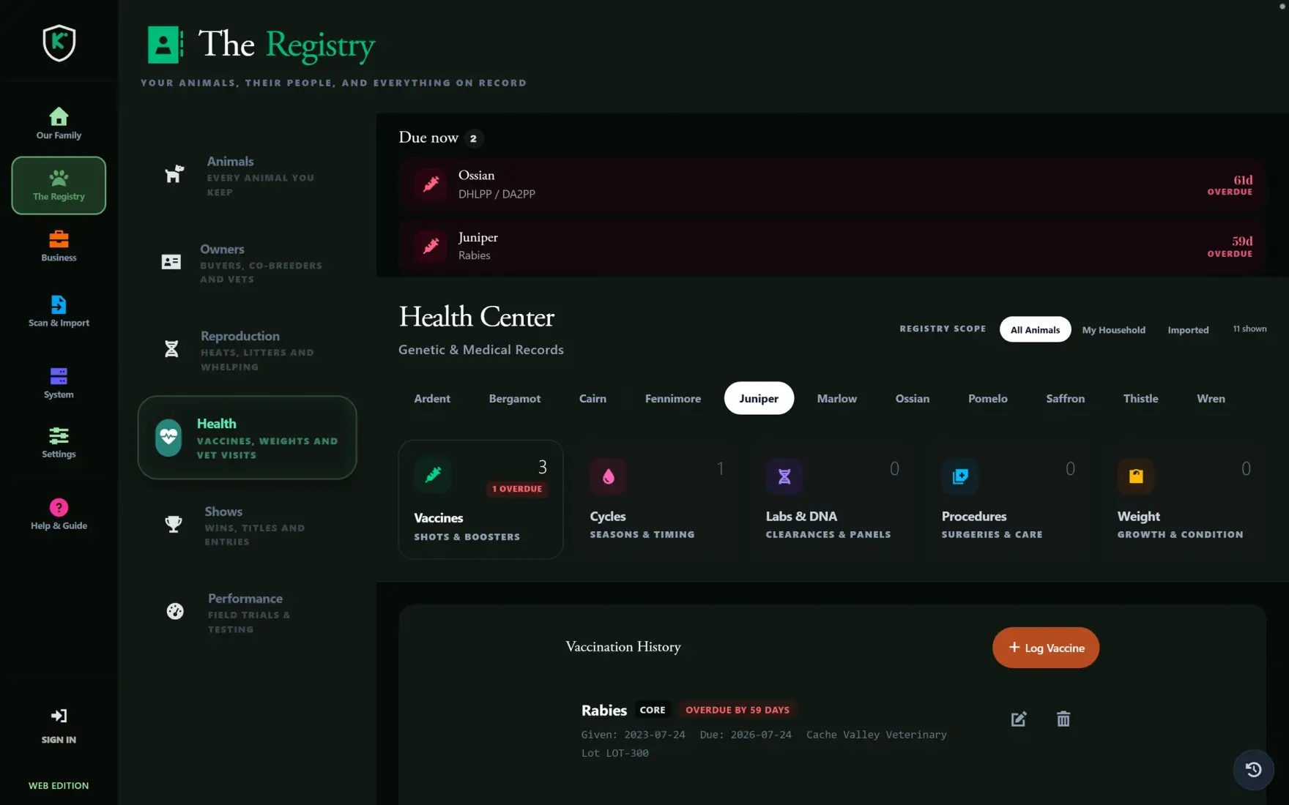Open Procedures card icon

pos(960,476)
